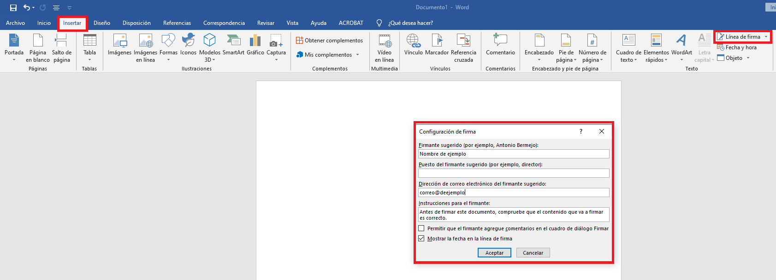Open the Mis complementos dropdown
Screen dimensions: 776x280
(x=357, y=55)
